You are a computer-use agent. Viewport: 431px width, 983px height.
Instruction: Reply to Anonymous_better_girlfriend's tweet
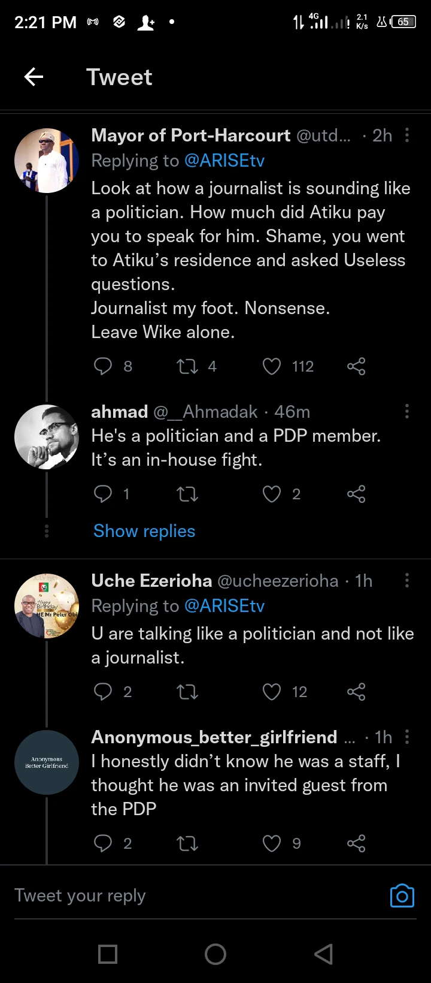coord(103,843)
